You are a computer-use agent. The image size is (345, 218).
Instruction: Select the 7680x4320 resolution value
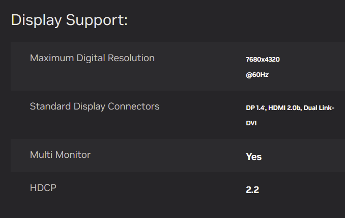click(263, 60)
